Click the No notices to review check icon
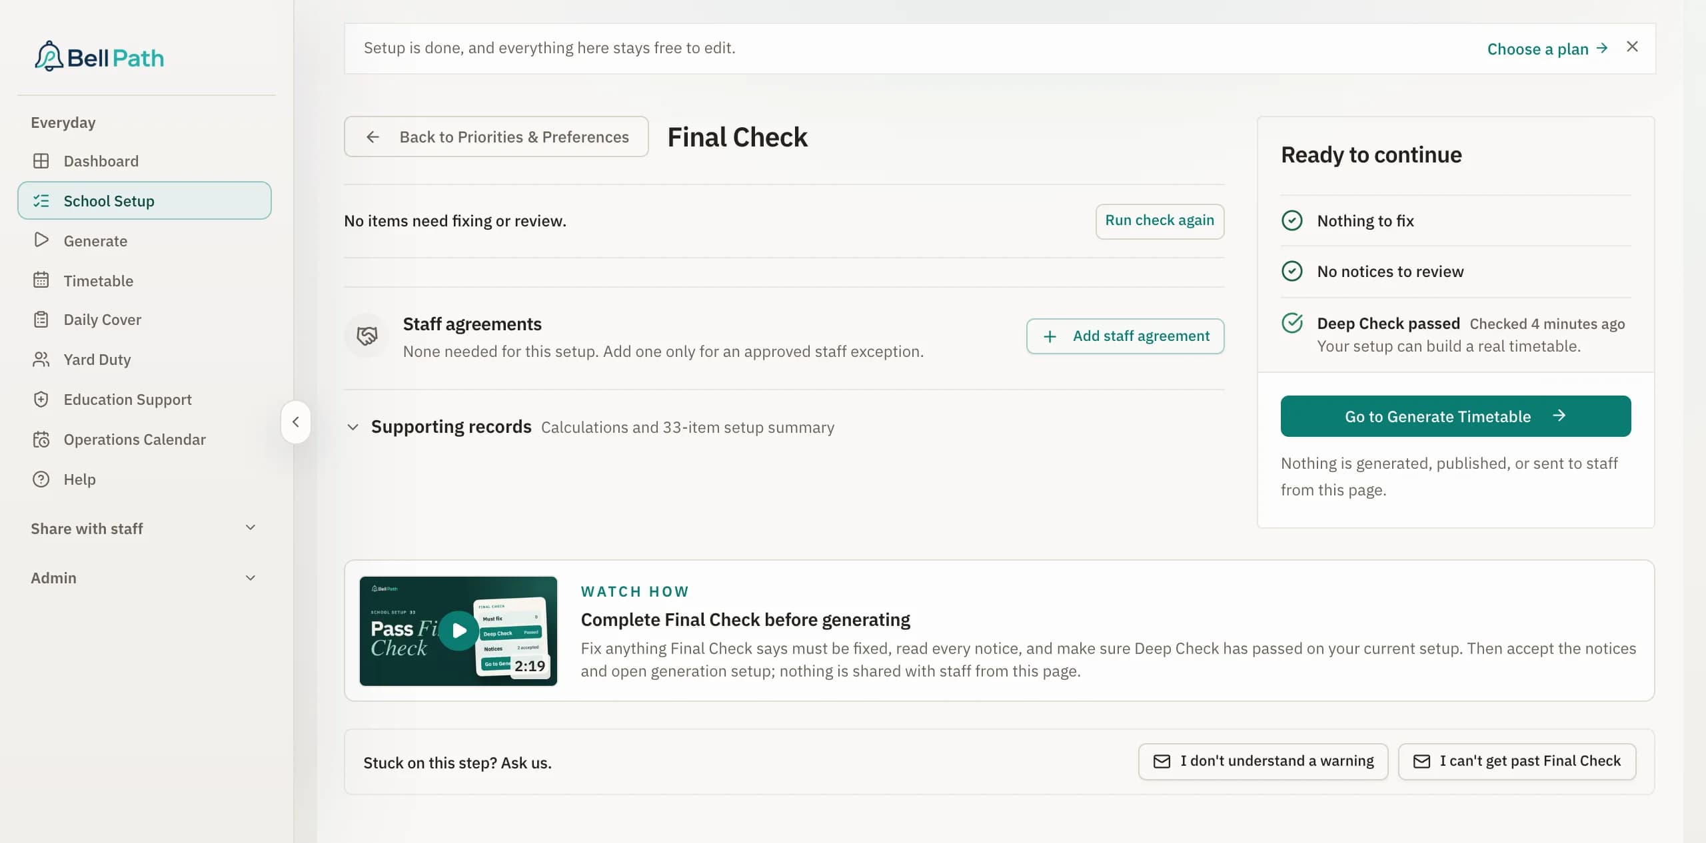 click(1291, 271)
